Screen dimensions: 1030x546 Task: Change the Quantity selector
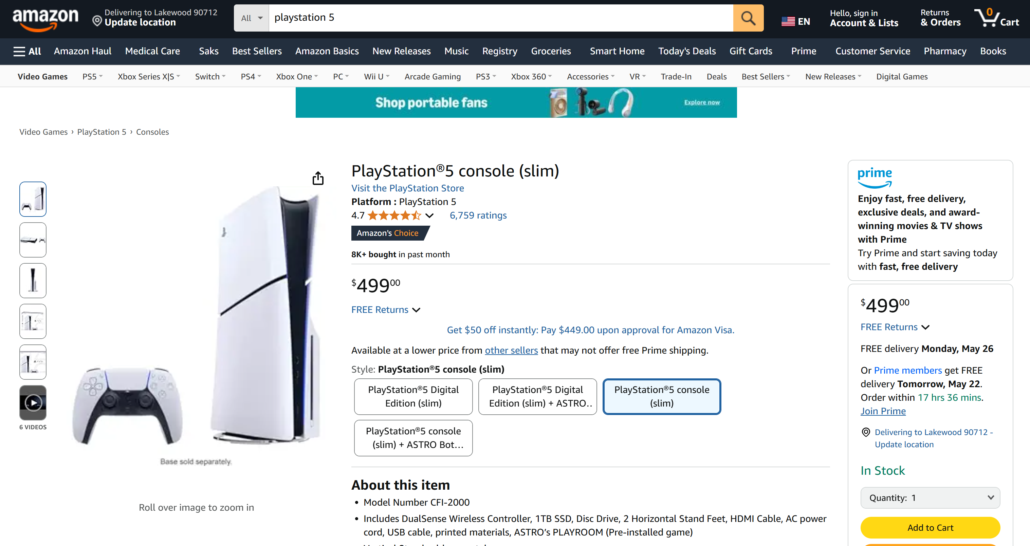pos(930,497)
